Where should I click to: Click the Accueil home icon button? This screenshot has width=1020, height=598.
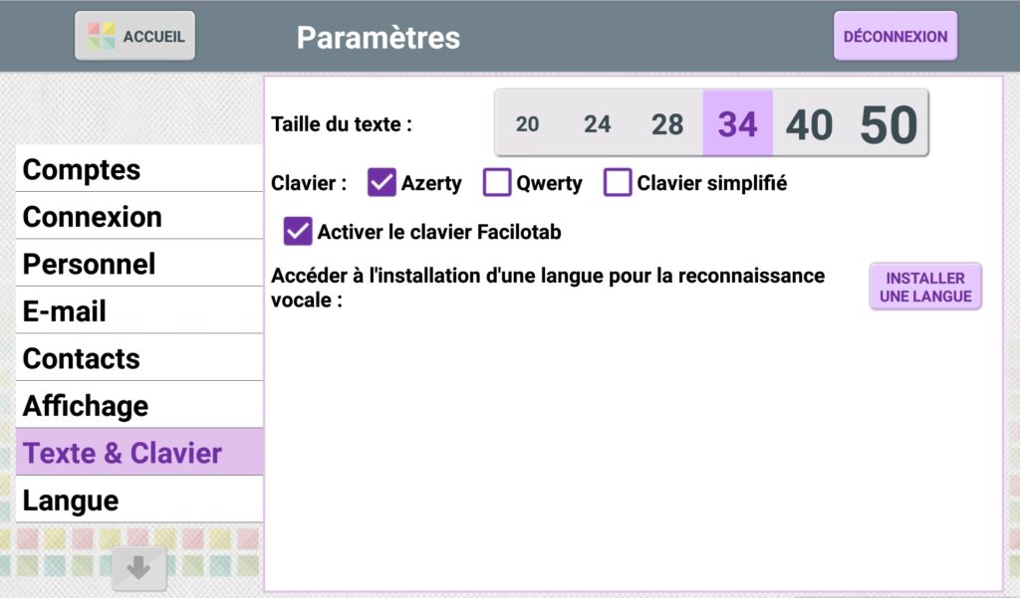[135, 37]
